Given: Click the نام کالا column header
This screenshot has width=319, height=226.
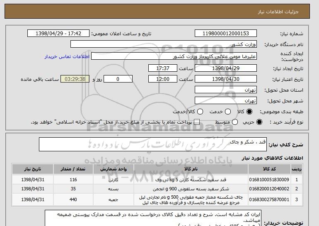Looking at the screenshot, I should [191, 169].
